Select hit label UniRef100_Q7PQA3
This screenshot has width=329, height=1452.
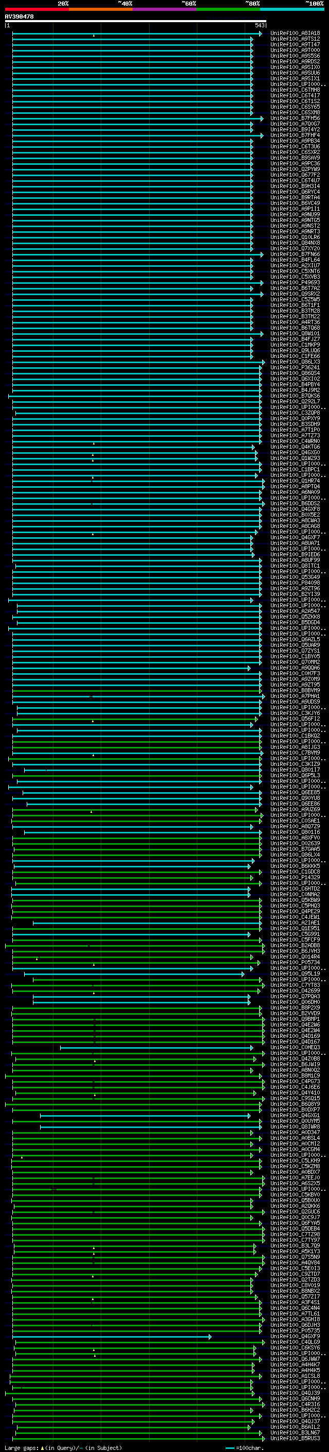tap(295, 996)
